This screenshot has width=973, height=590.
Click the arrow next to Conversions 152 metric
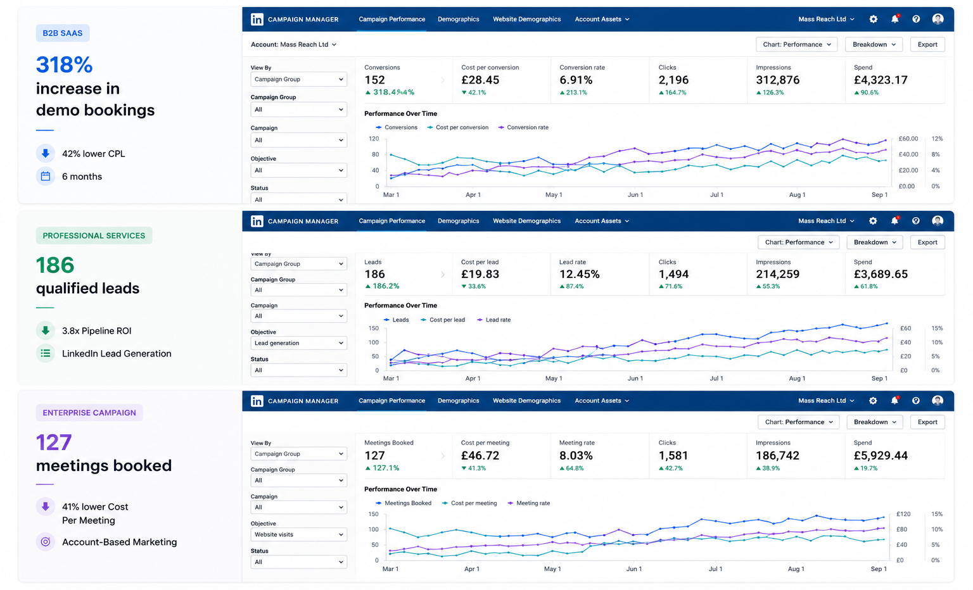tap(442, 80)
